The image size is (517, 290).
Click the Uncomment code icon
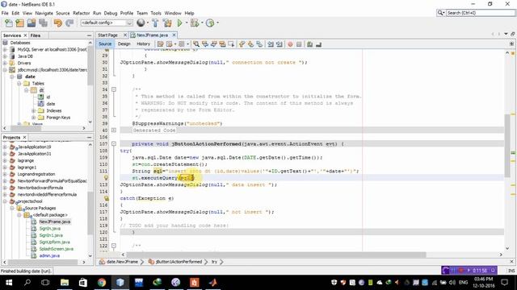(x=318, y=44)
